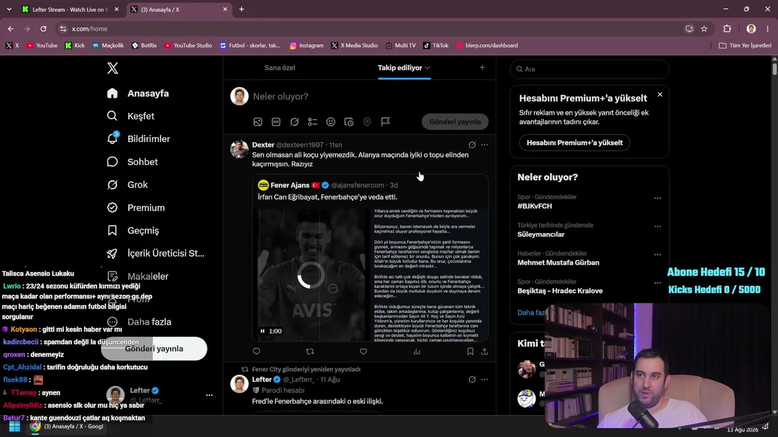Open more options for Mehmet Mustafa Gürban trend
This screenshot has width=778, height=437.
coord(658,255)
